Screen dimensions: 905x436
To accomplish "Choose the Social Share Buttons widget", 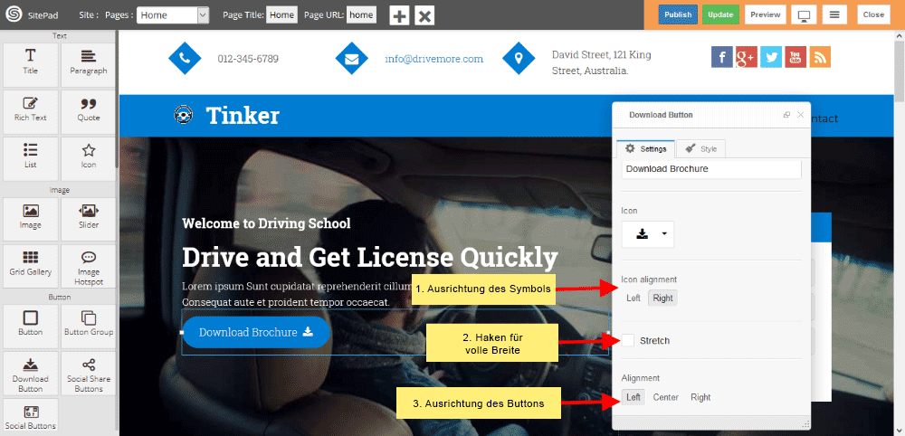I will pyautogui.click(x=89, y=374).
